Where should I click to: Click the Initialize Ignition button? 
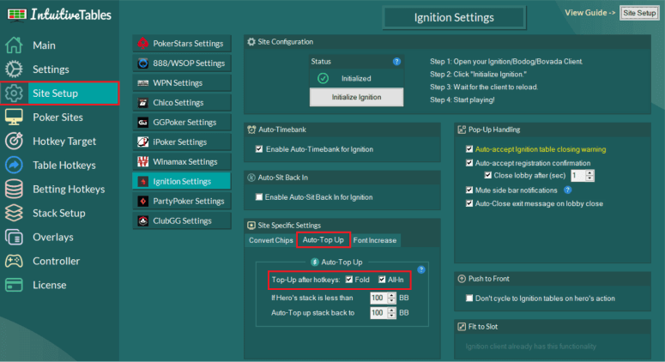pos(356,97)
